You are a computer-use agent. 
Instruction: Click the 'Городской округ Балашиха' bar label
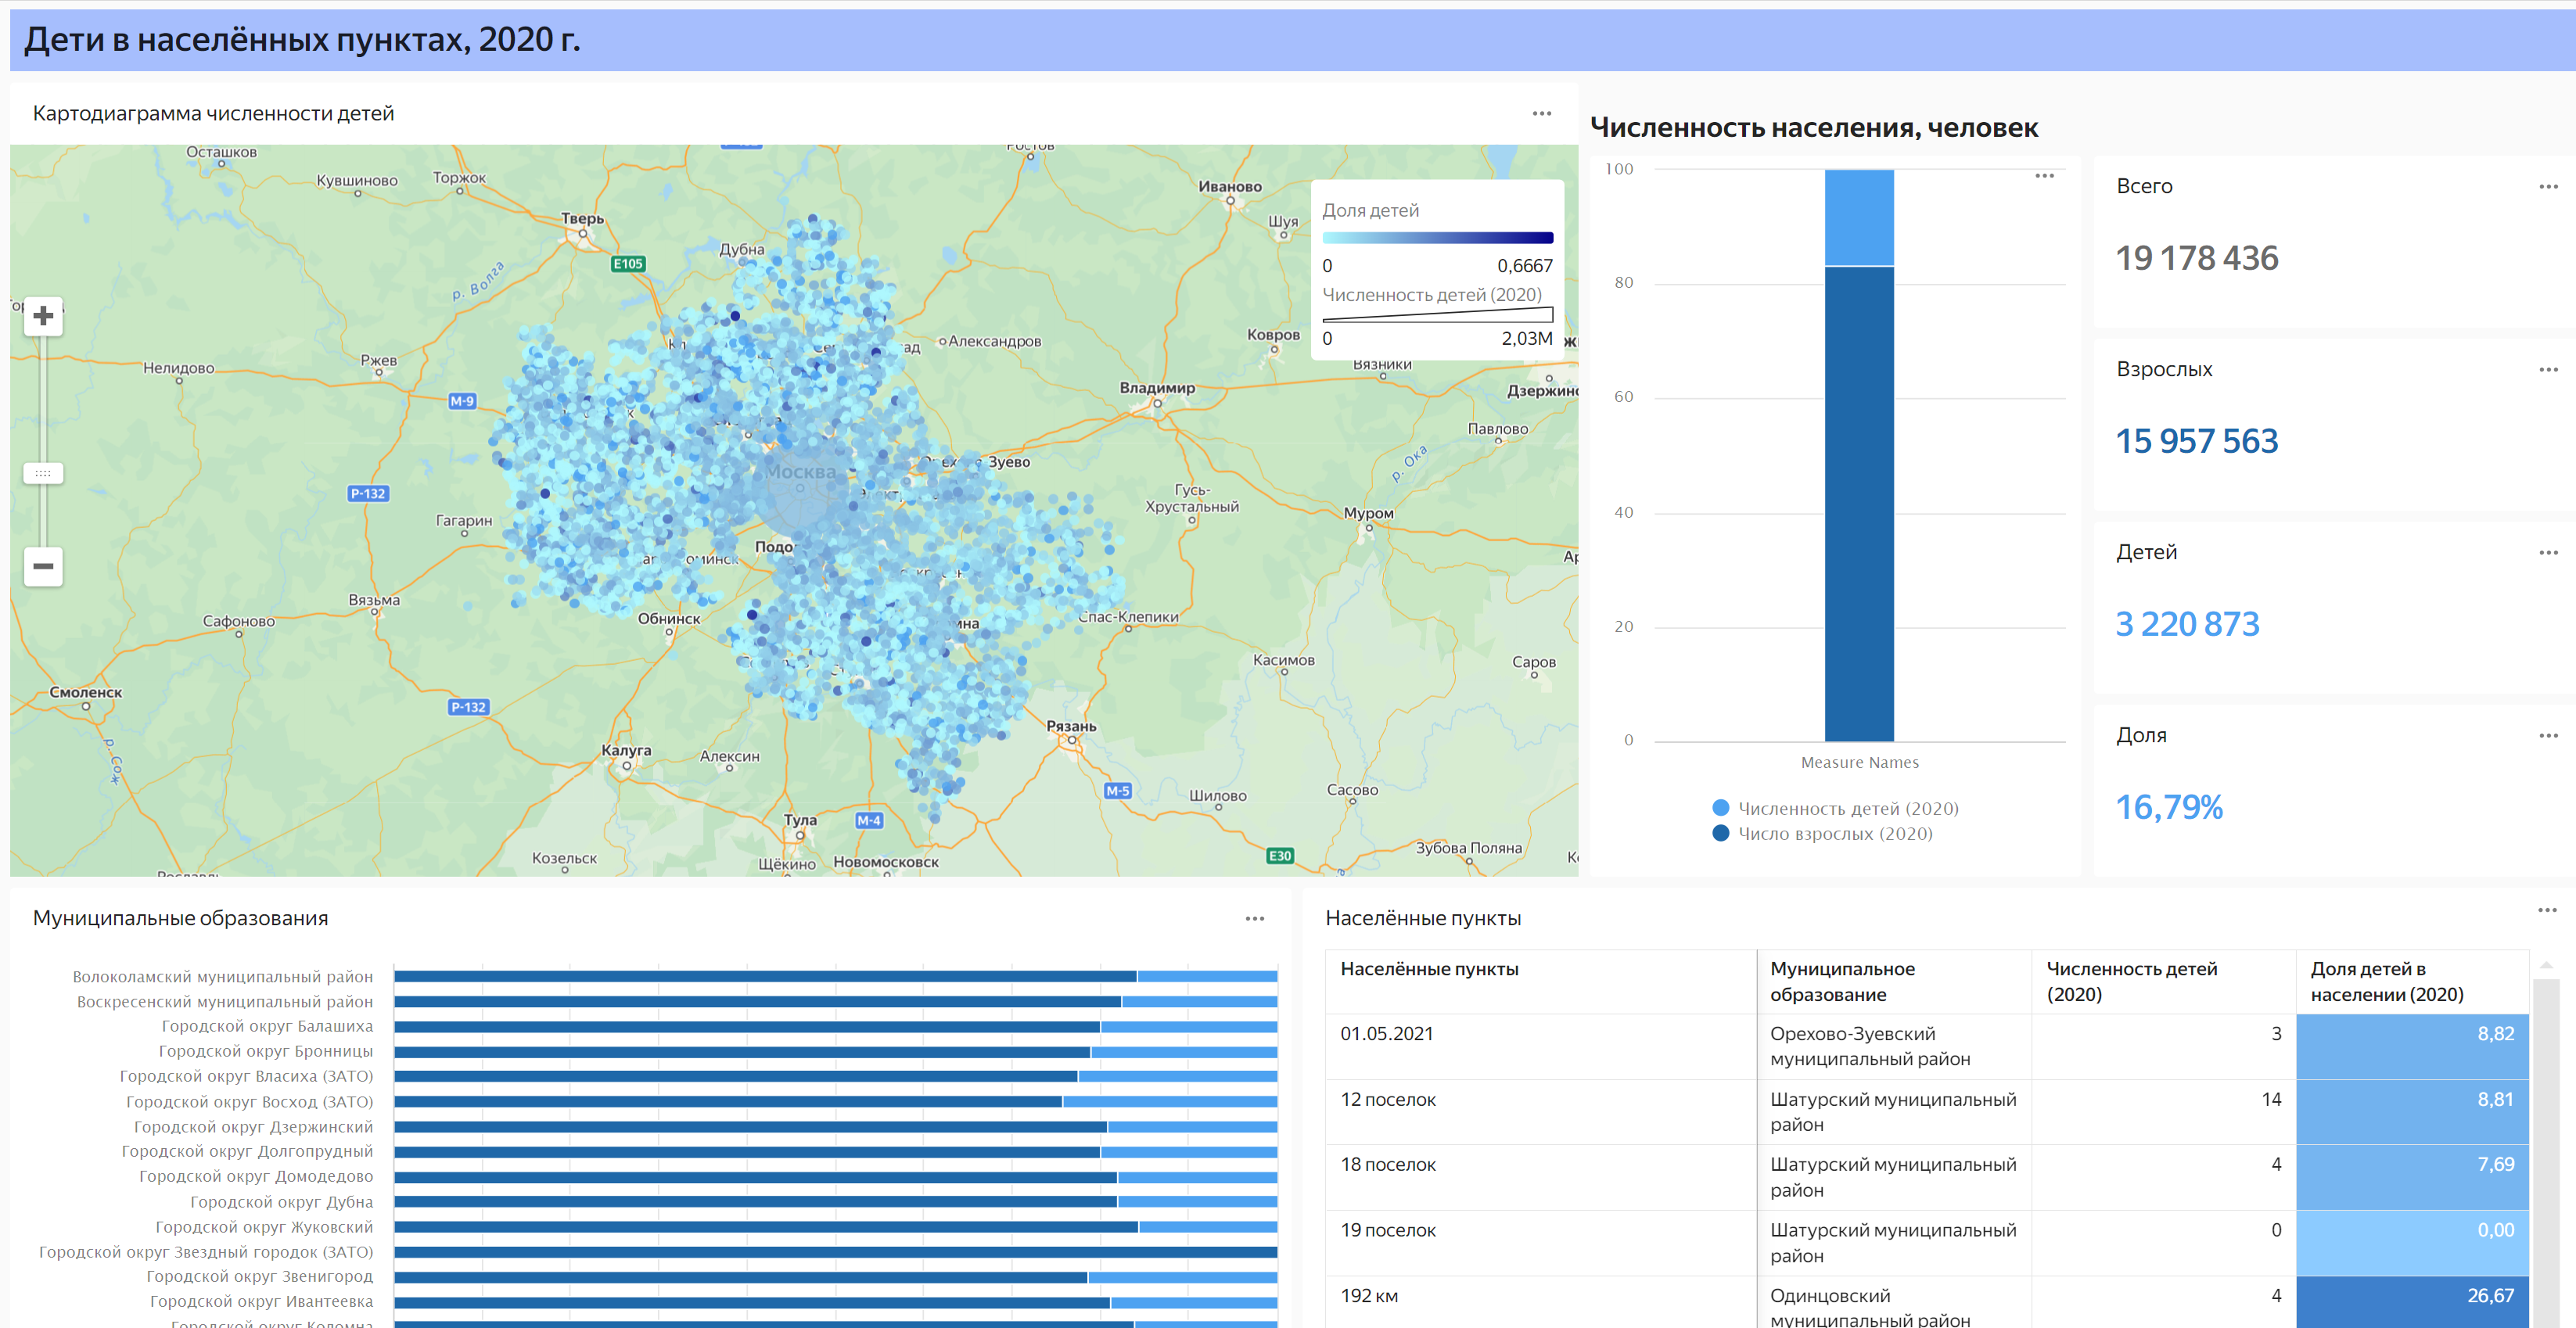click(x=267, y=1026)
